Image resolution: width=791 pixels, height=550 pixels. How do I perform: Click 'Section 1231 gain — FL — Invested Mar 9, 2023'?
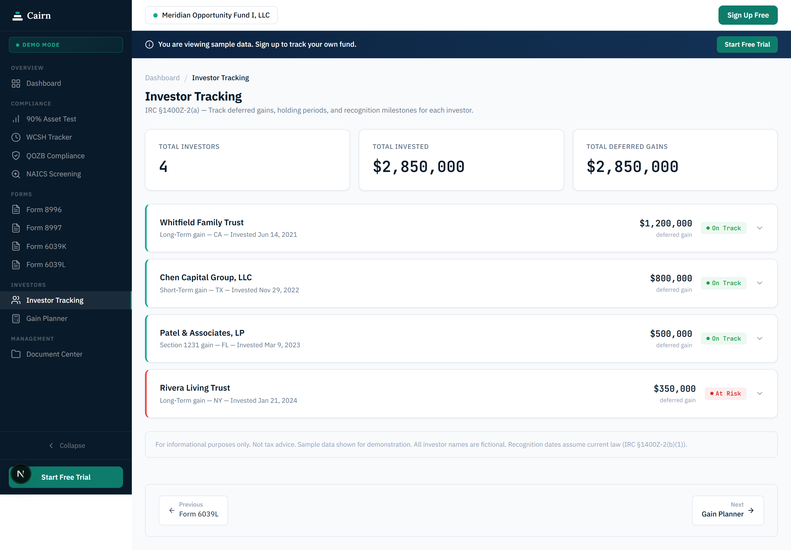230,345
